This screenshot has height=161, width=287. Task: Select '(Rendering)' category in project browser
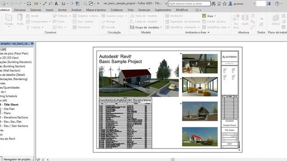[21, 79]
